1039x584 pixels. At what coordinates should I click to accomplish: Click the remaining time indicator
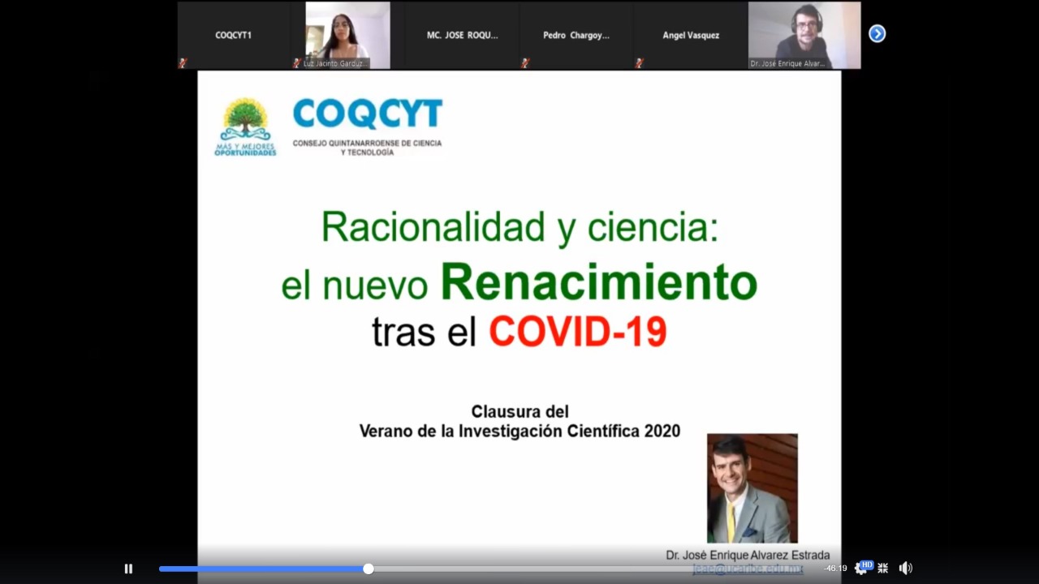pyautogui.click(x=835, y=569)
